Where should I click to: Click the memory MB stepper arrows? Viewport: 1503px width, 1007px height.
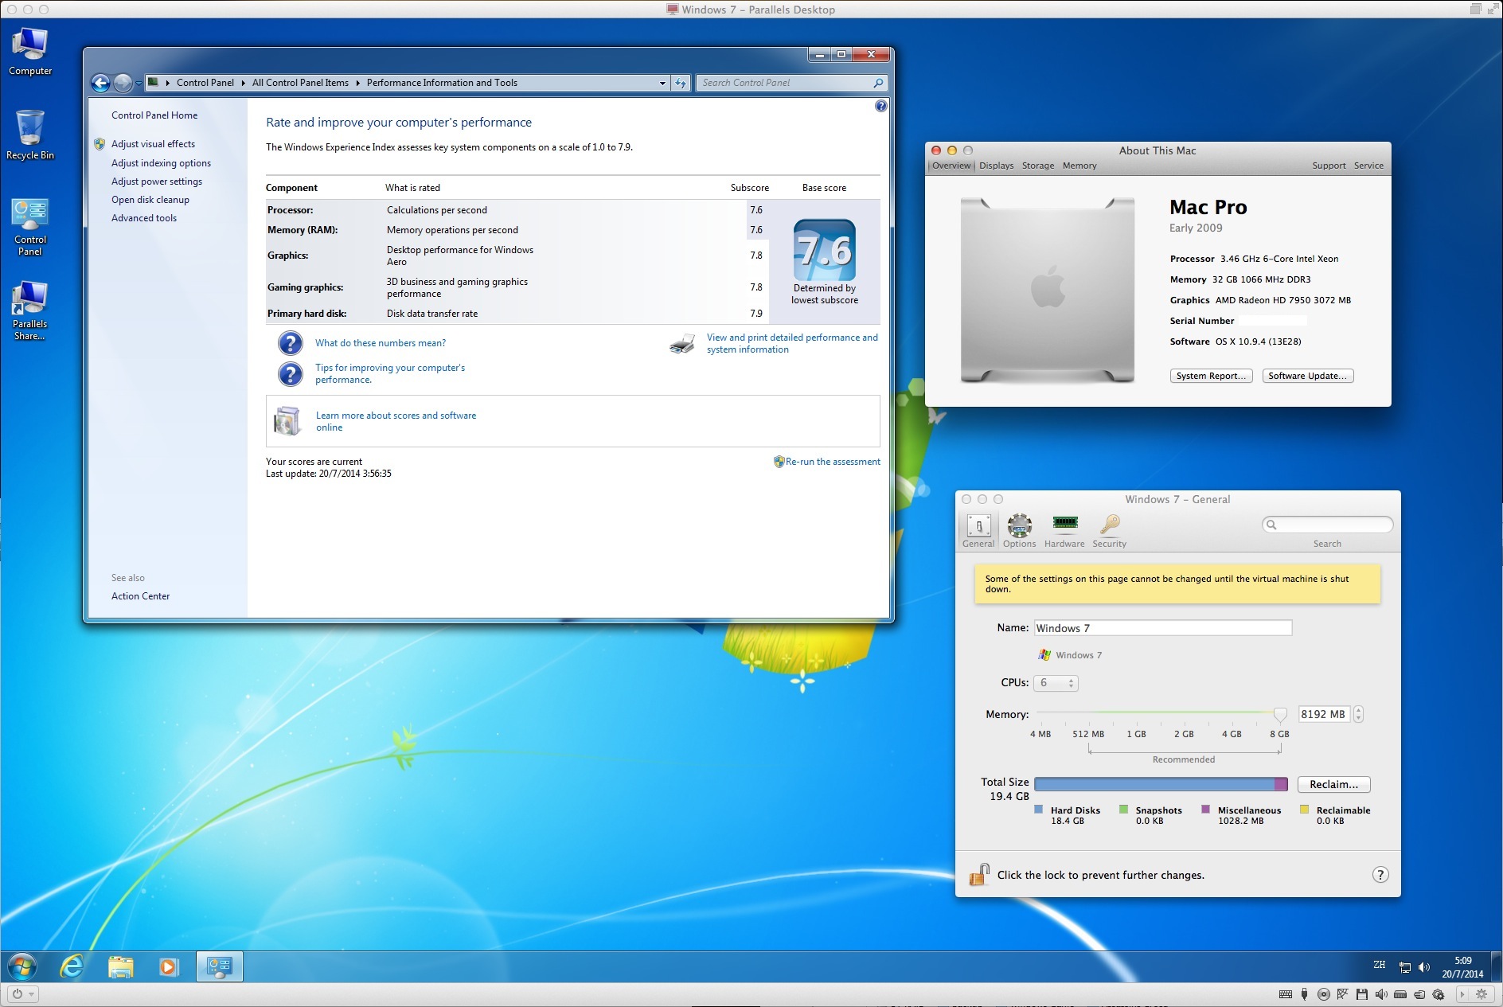click(1358, 714)
